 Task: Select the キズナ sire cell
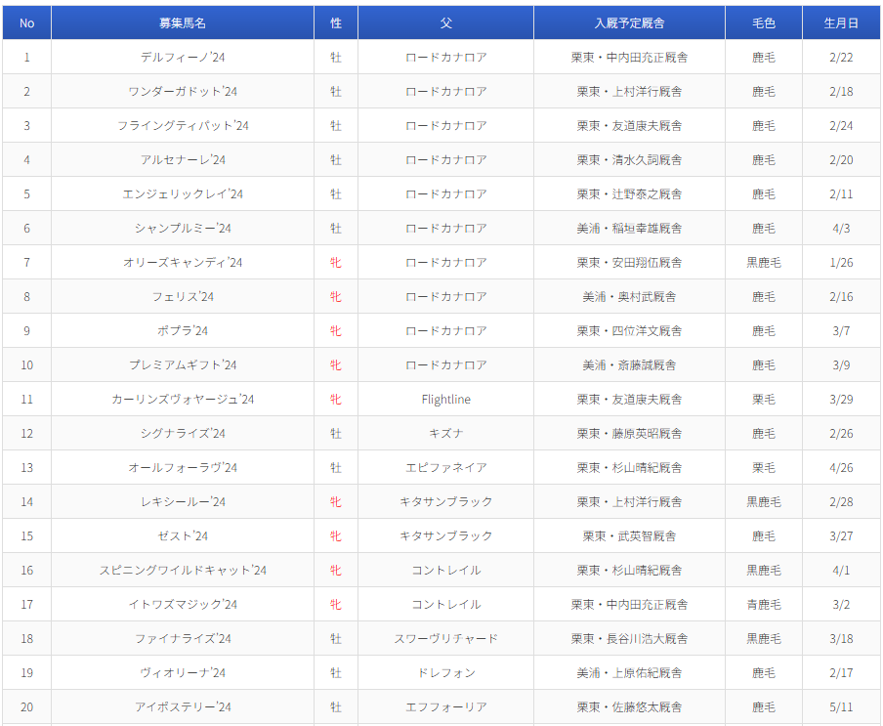445,434
